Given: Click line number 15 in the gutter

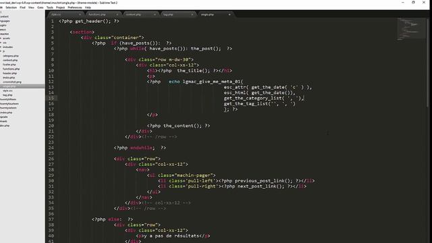Looking at the screenshot, I should tap(51, 99).
